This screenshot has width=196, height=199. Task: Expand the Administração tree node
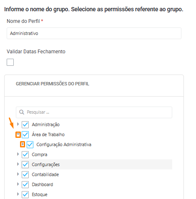(x=18, y=124)
